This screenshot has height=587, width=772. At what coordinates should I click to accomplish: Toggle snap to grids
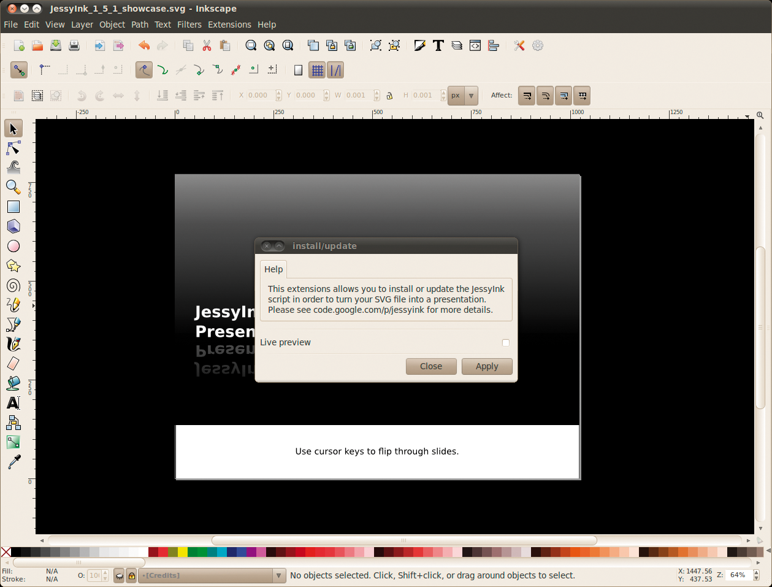317,70
